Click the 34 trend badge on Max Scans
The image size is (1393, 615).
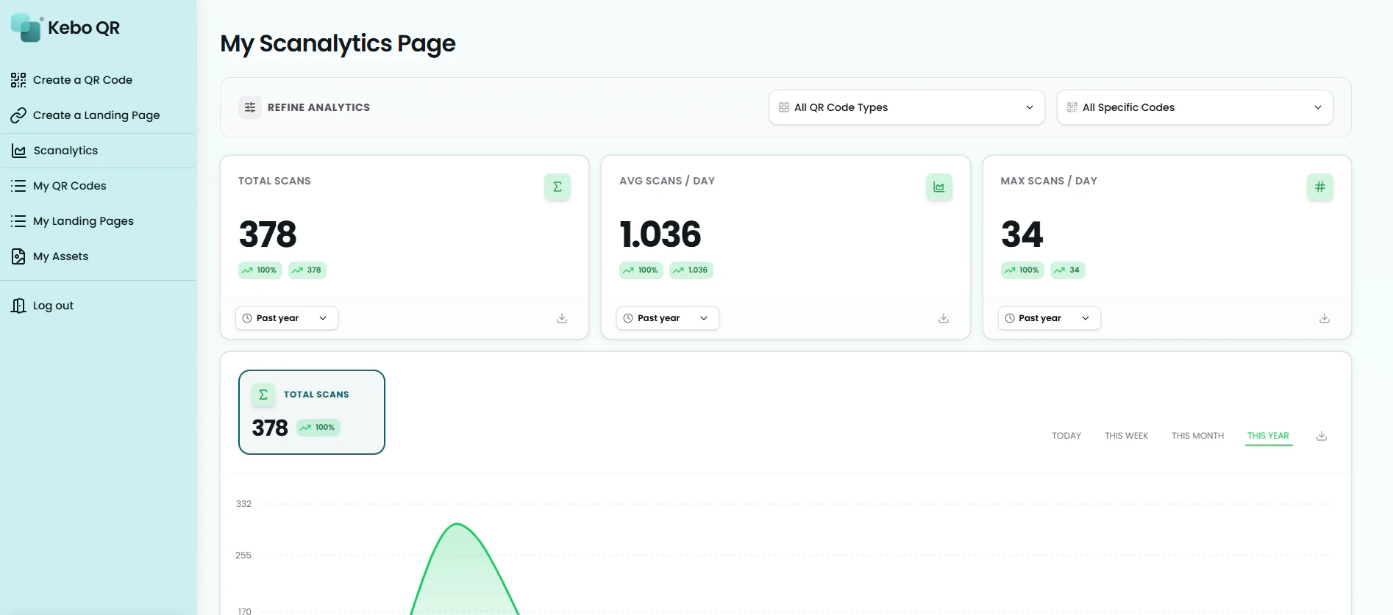pos(1068,270)
